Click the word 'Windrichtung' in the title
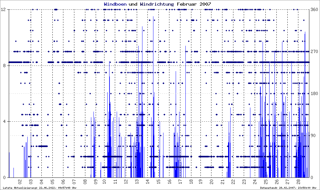320x190 pixels. pos(157,4)
